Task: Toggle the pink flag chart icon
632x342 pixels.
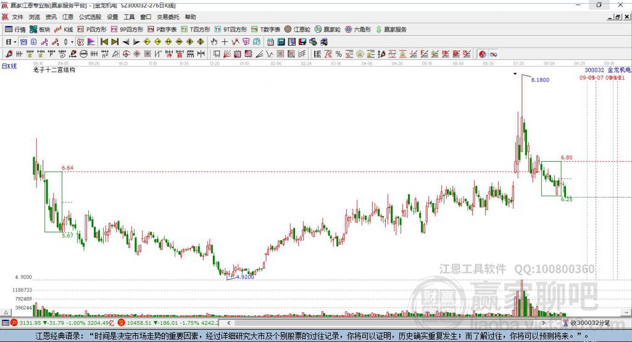Action: tap(91, 42)
